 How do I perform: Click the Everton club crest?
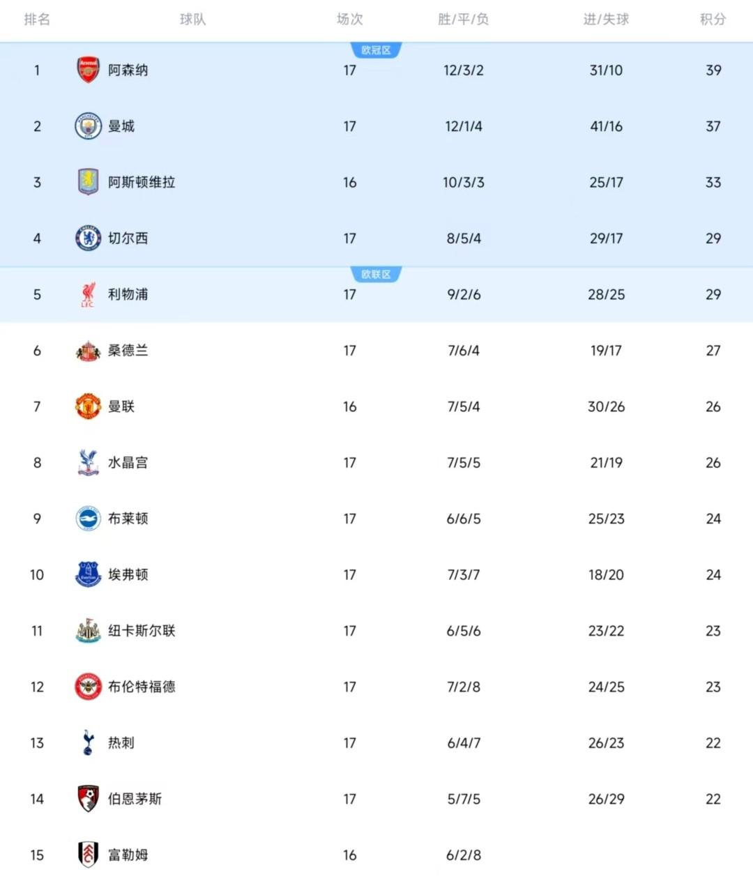(88, 574)
